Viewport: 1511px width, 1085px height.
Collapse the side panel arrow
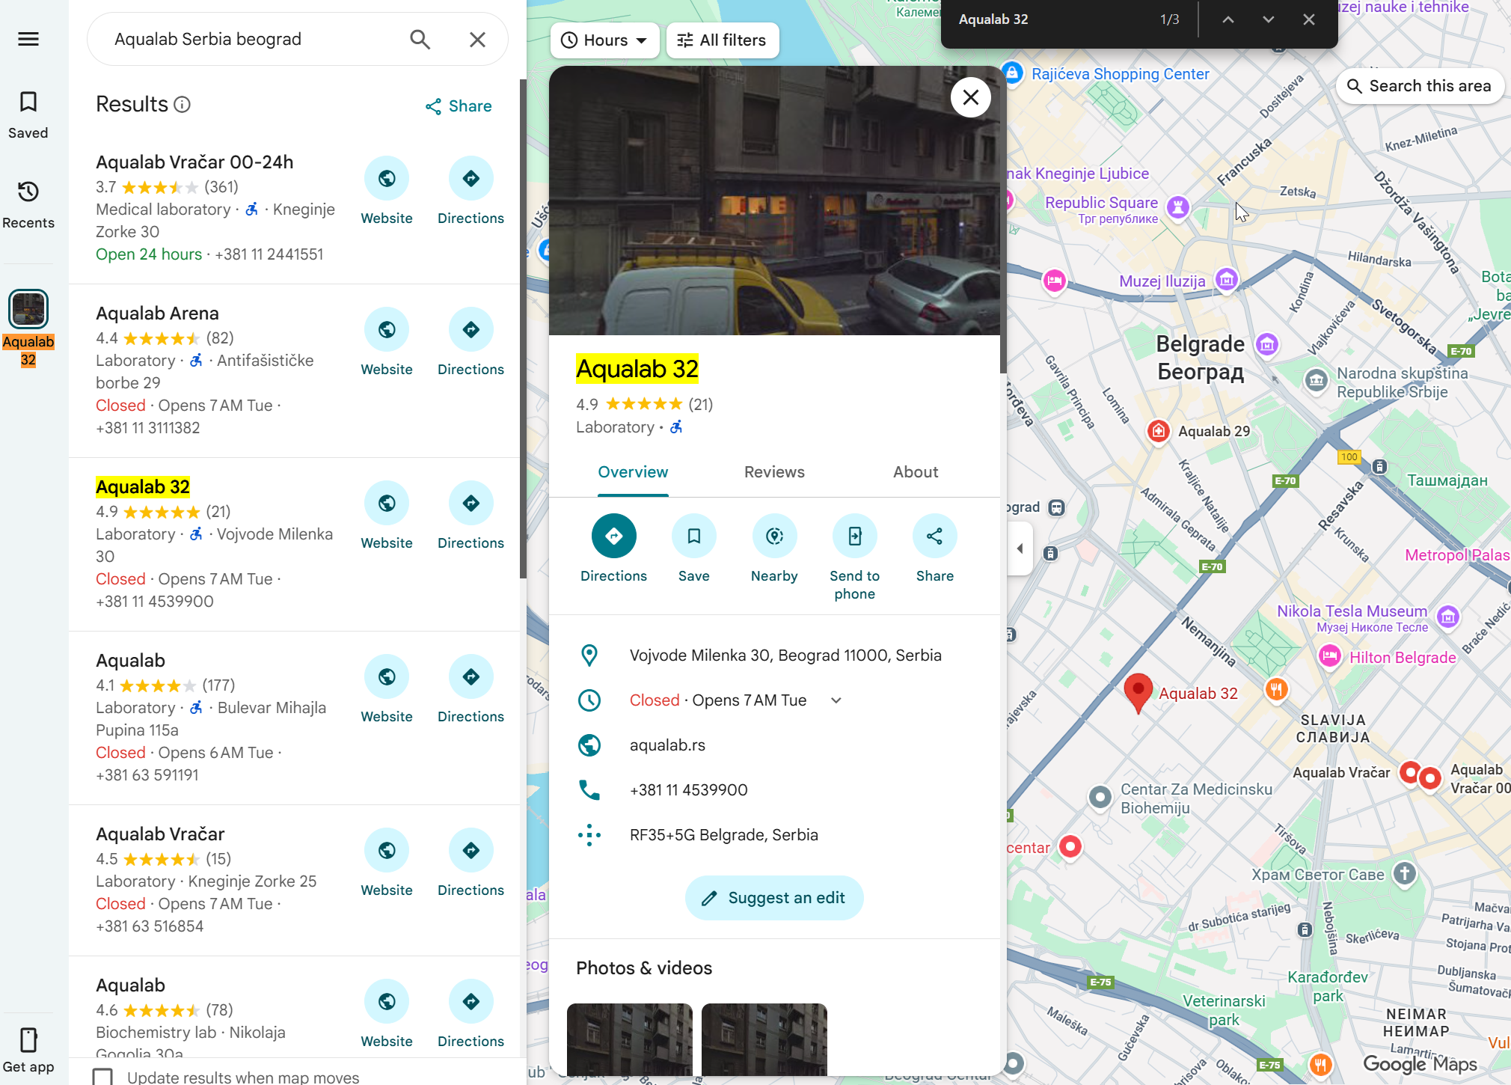click(1020, 548)
